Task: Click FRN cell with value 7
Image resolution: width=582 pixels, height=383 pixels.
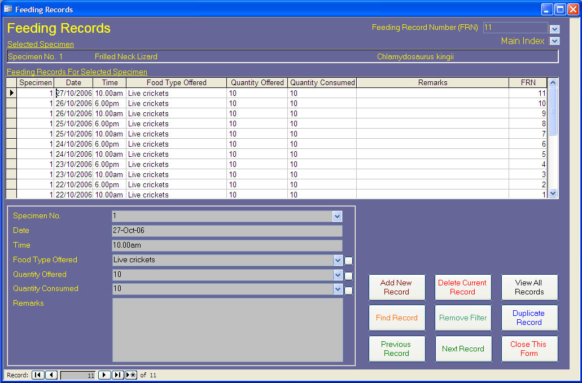Action: point(528,134)
